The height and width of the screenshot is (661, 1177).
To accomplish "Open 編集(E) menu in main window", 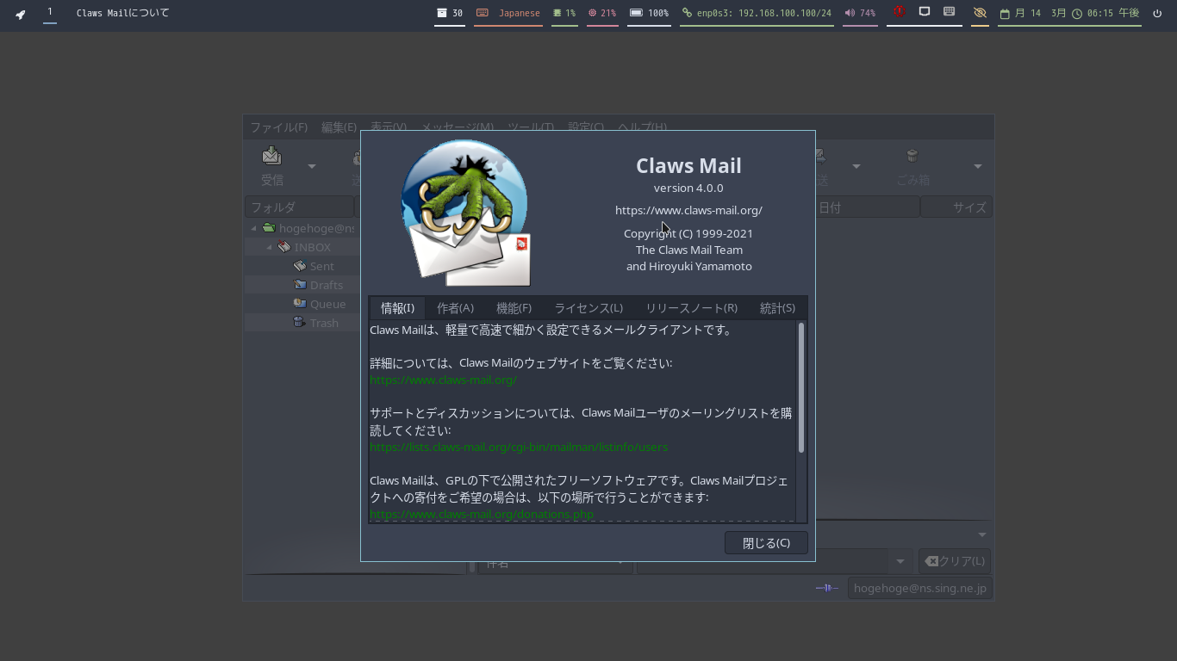I will coord(339,127).
